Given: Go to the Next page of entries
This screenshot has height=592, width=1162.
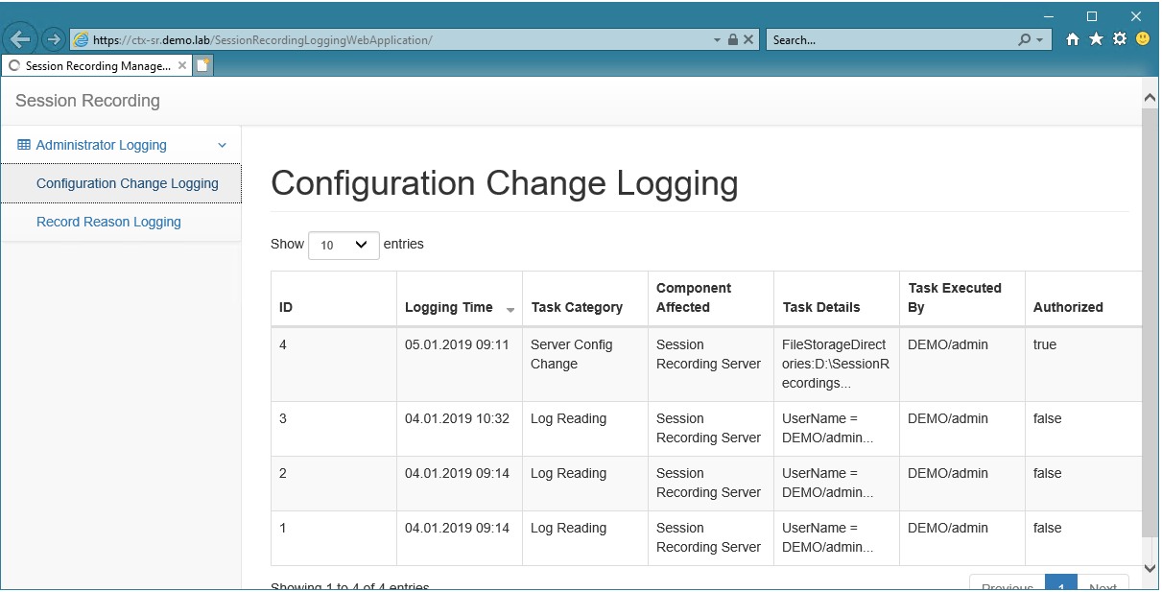Looking at the screenshot, I should pyautogui.click(x=1103, y=586).
